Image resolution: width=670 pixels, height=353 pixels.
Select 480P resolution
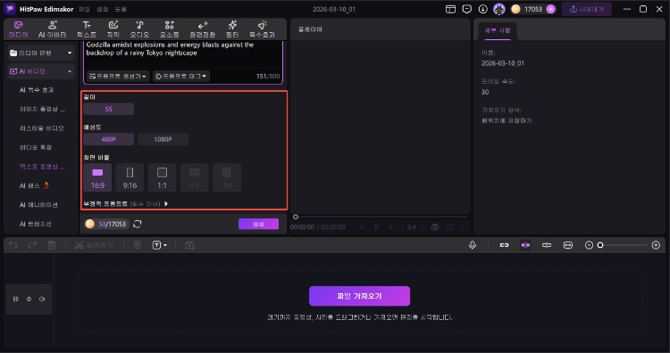(108, 139)
